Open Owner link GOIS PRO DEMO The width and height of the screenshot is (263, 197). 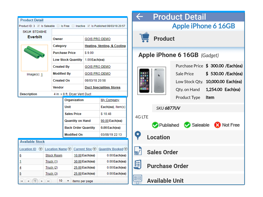point(98,39)
